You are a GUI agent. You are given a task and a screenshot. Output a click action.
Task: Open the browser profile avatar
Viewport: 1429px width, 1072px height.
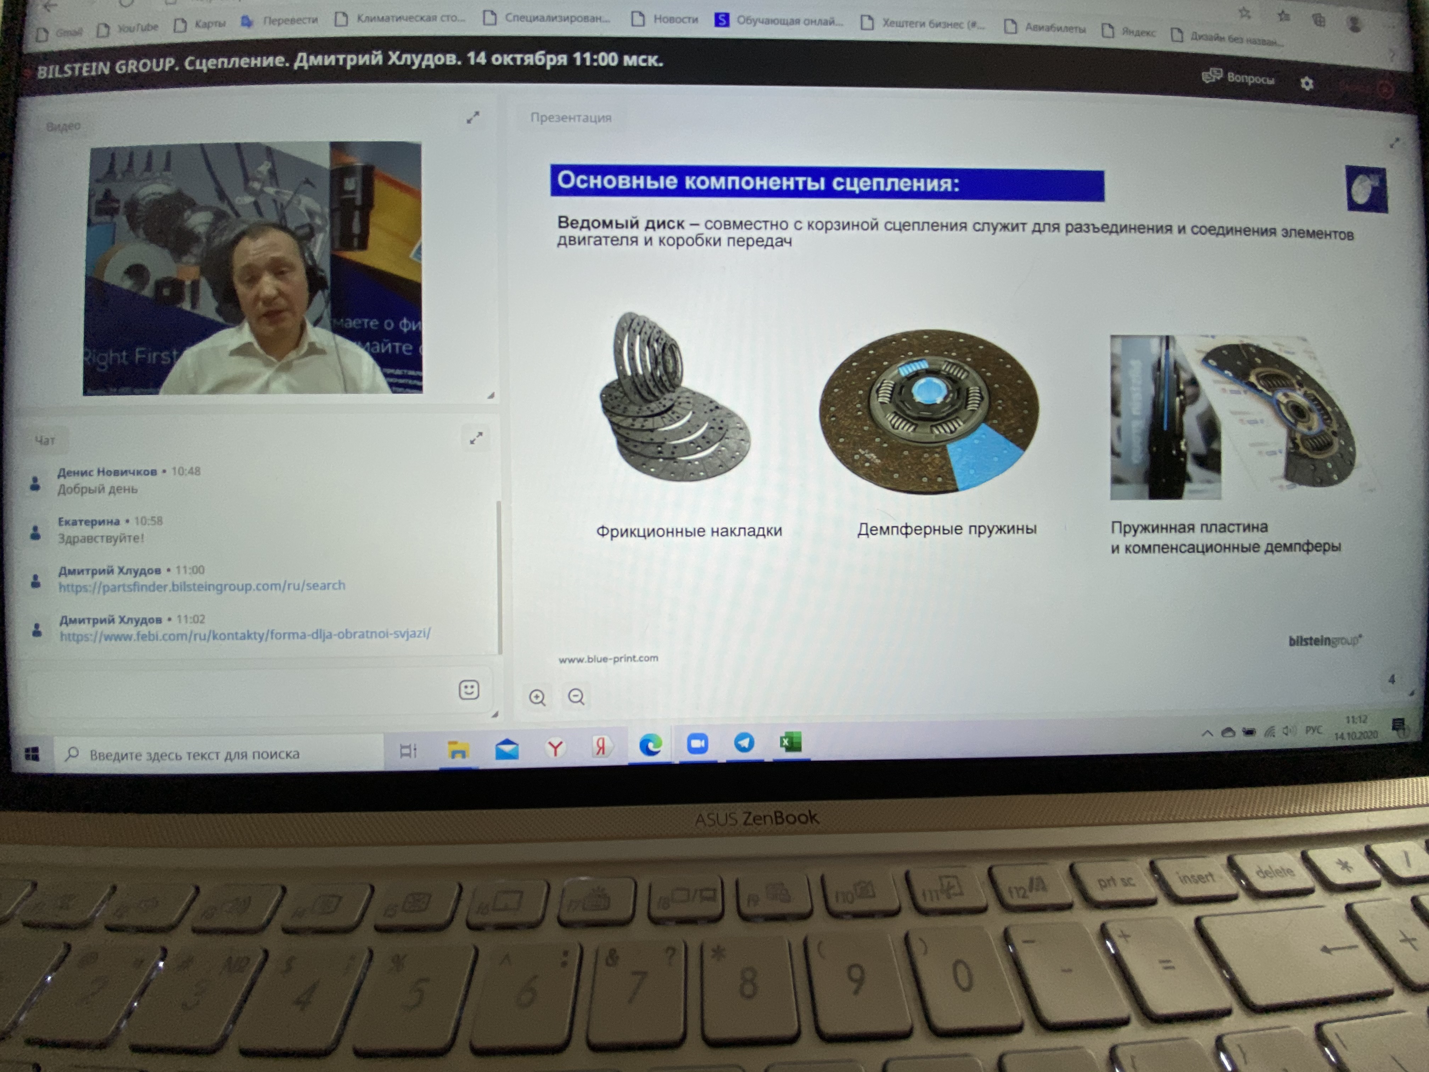click(x=1355, y=24)
